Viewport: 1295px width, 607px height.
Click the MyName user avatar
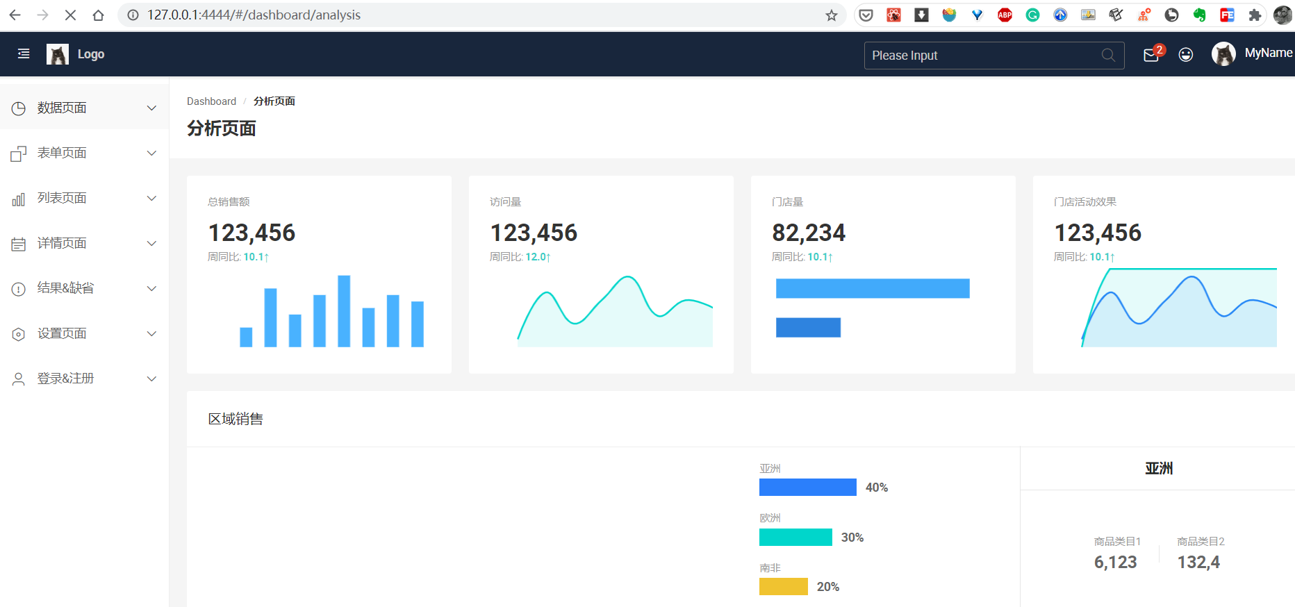click(1223, 53)
